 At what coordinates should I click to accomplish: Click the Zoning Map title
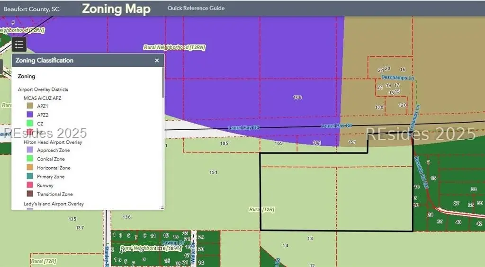click(116, 9)
